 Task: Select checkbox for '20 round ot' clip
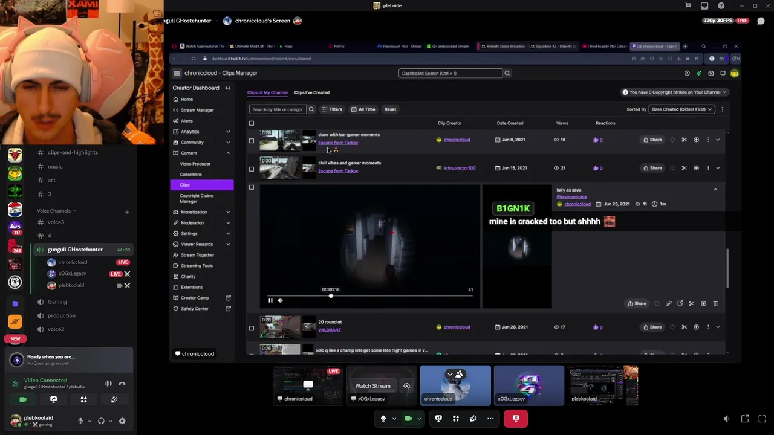[252, 329]
